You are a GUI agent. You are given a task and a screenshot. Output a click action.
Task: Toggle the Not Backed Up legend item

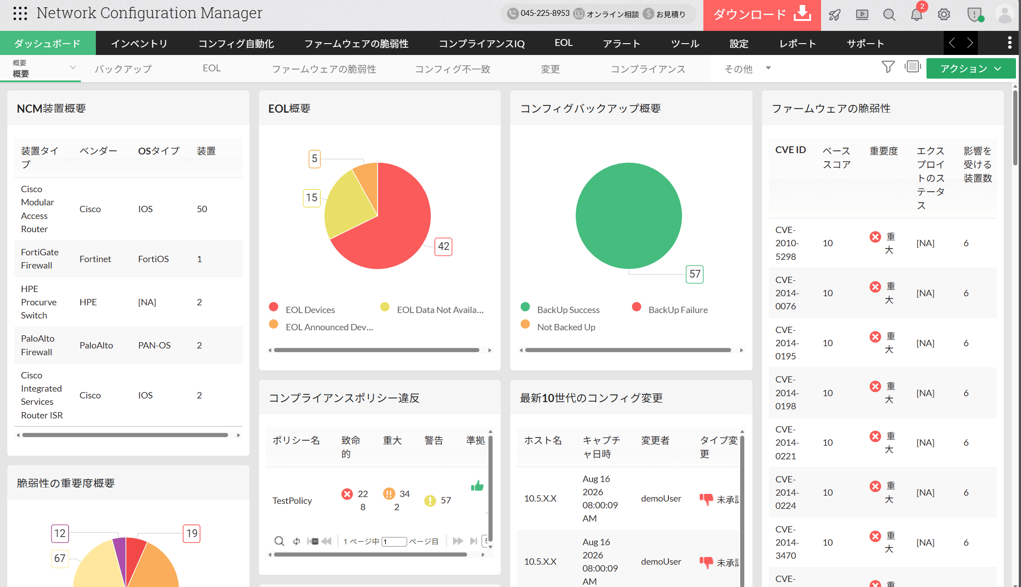(x=558, y=326)
